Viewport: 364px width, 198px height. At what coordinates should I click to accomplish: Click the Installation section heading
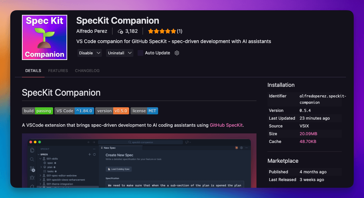[x=281, y=85]
